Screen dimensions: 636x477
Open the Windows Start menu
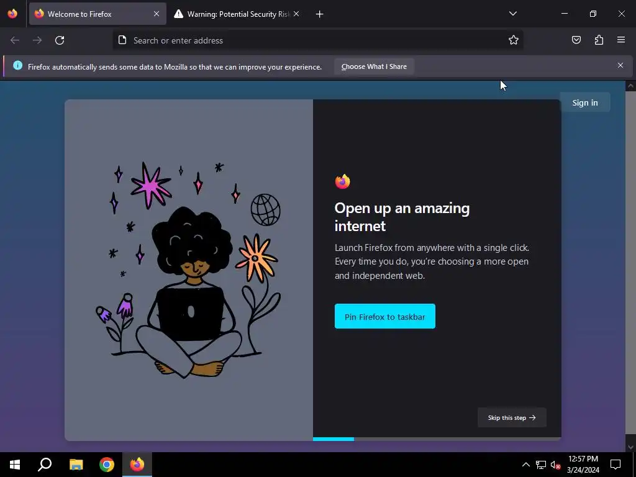pos(15,465)
